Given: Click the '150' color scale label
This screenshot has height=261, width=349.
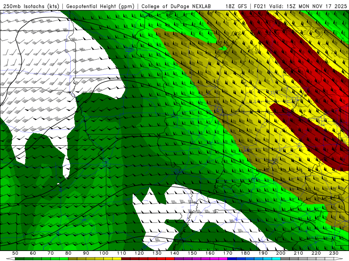Looking at the screenshot, I should (192, 253).
